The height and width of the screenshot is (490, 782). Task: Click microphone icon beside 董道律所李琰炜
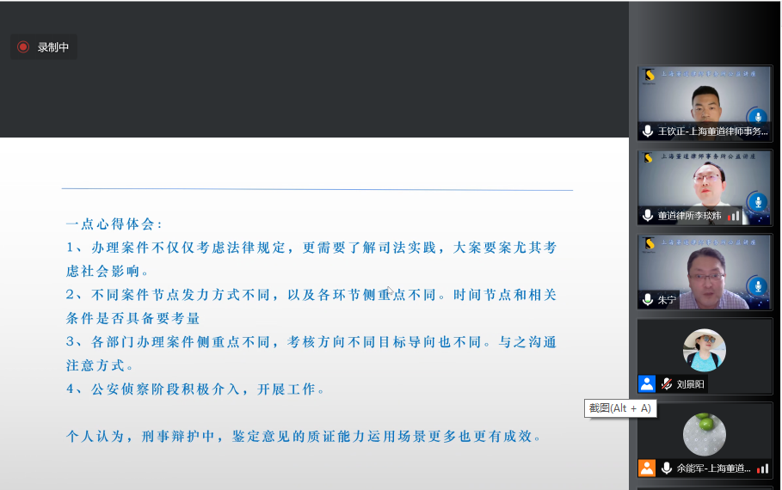[x=647, y=215]
